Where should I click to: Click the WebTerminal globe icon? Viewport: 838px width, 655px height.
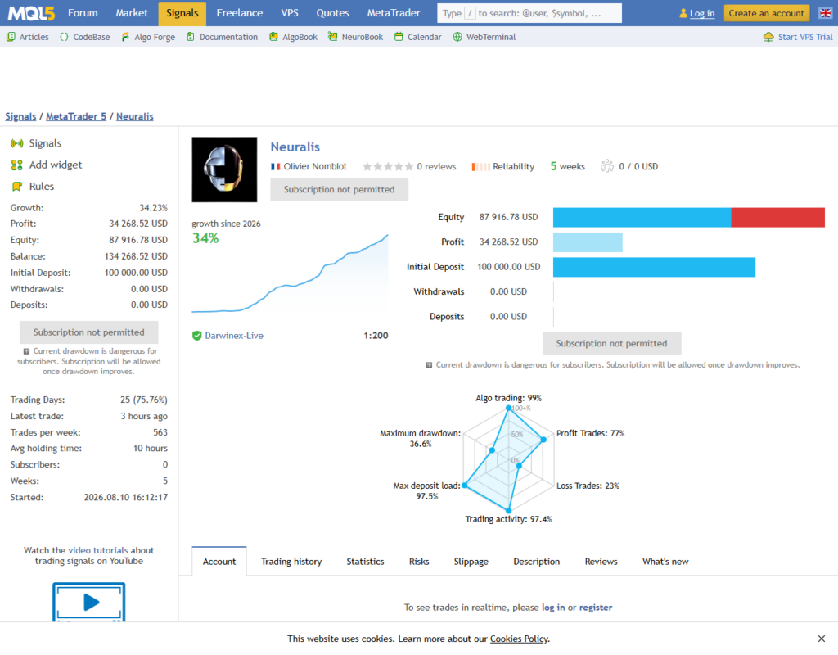tap(457, 37)
